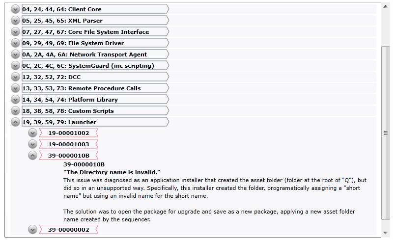This screenshot has width=395, height=241.
Task: Expand Custom Scripts chevron icon
Action: click(x=15, y=111)
